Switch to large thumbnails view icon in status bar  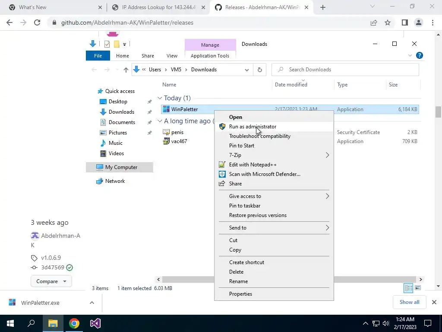[418, 288]
